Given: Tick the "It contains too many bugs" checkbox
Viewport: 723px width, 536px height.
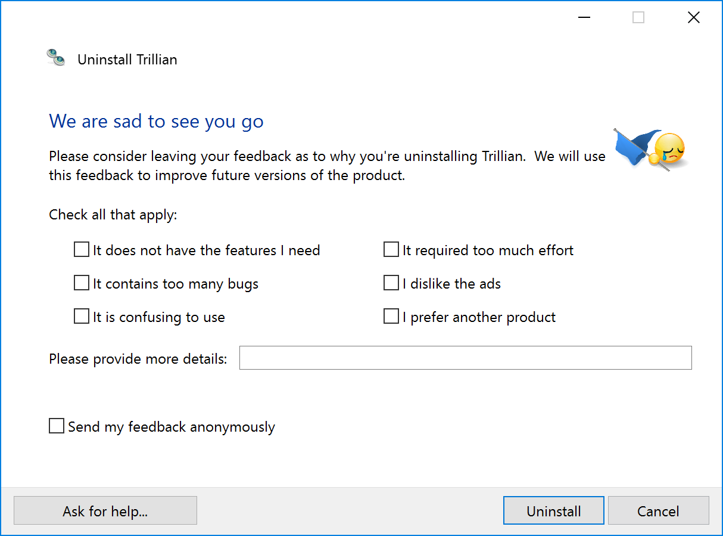Looking at the screenshot, I should click(82, 283).
